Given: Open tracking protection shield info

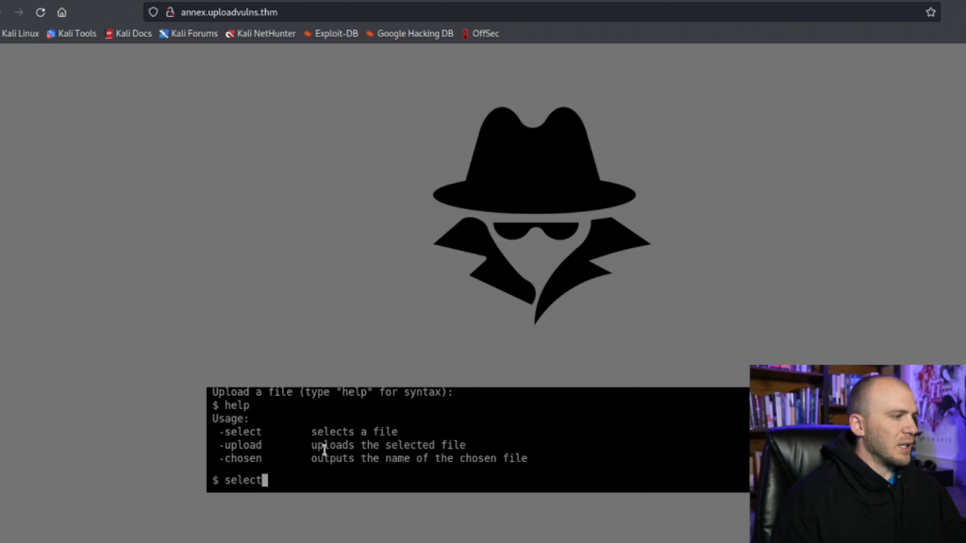Looking at the screenshot, I should coord(154,11).
